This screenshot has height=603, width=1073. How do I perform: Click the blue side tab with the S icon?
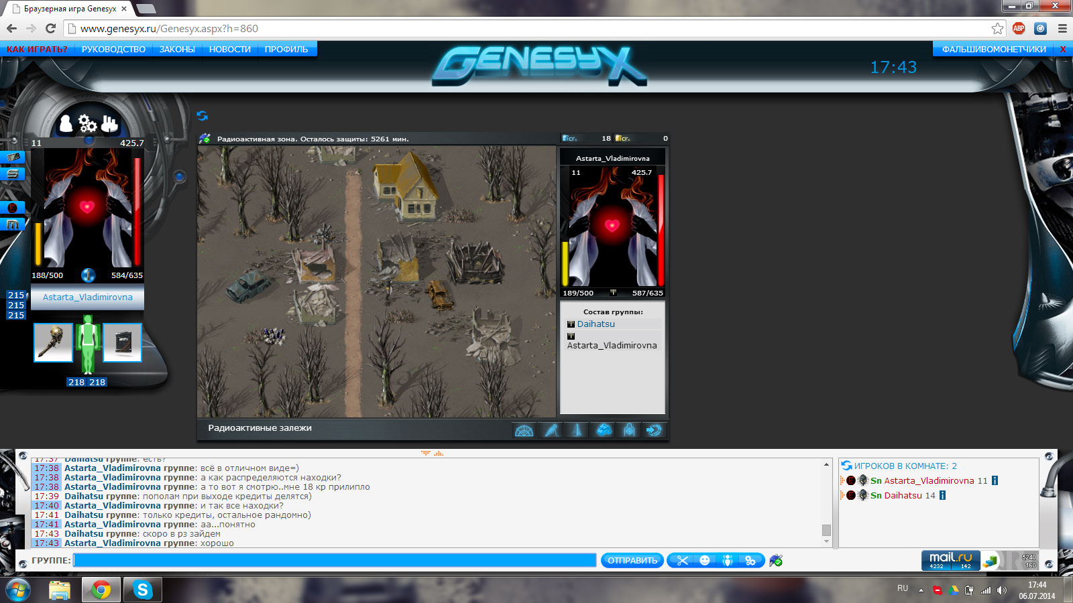13,174
